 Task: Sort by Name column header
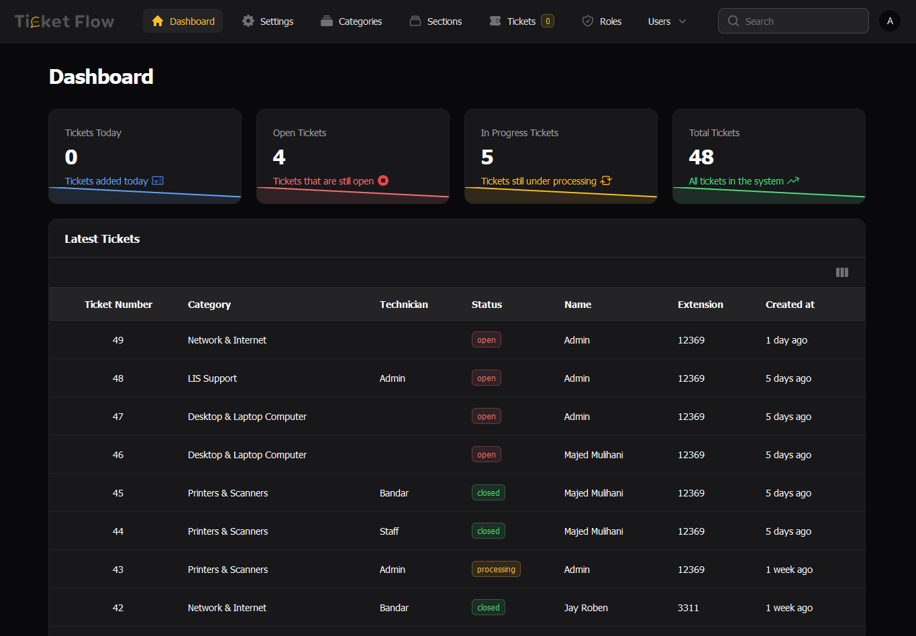(578, 305)
